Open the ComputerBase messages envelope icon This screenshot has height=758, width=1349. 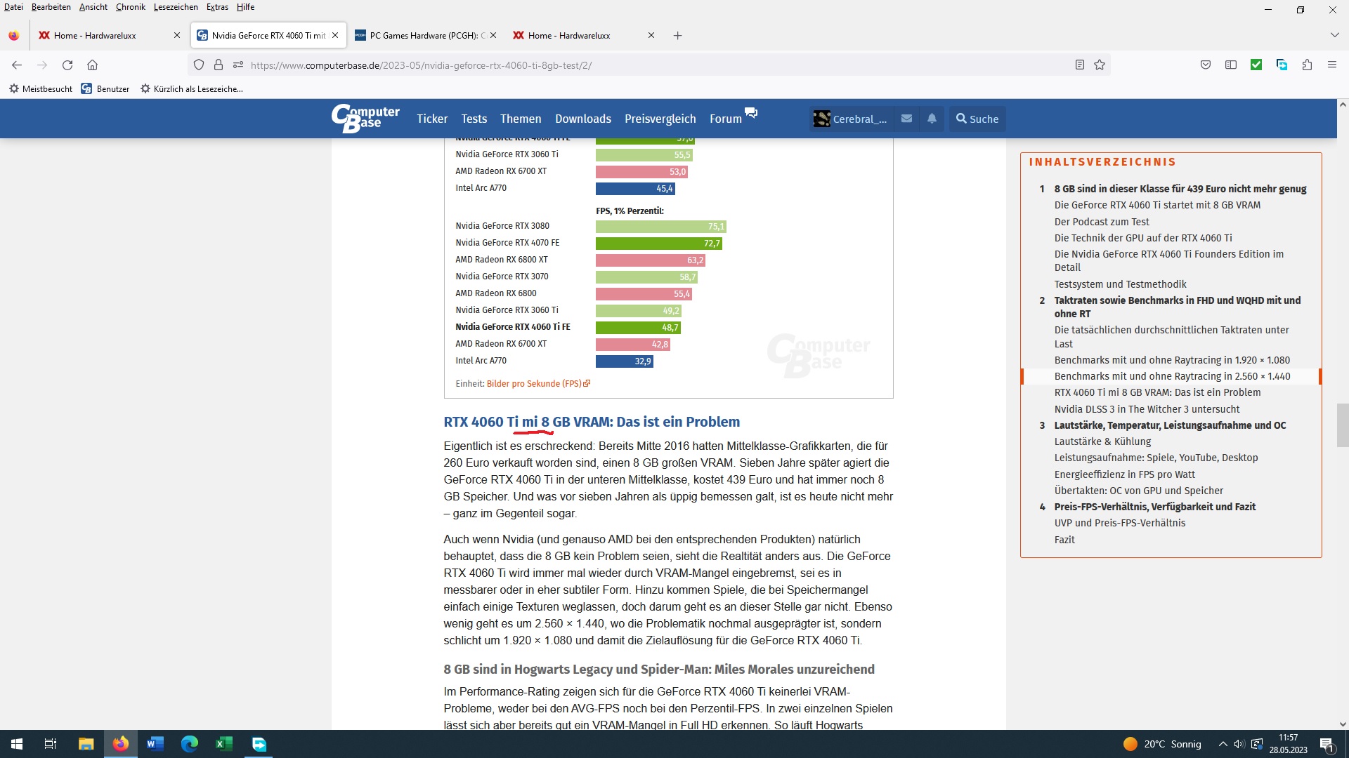907,119
